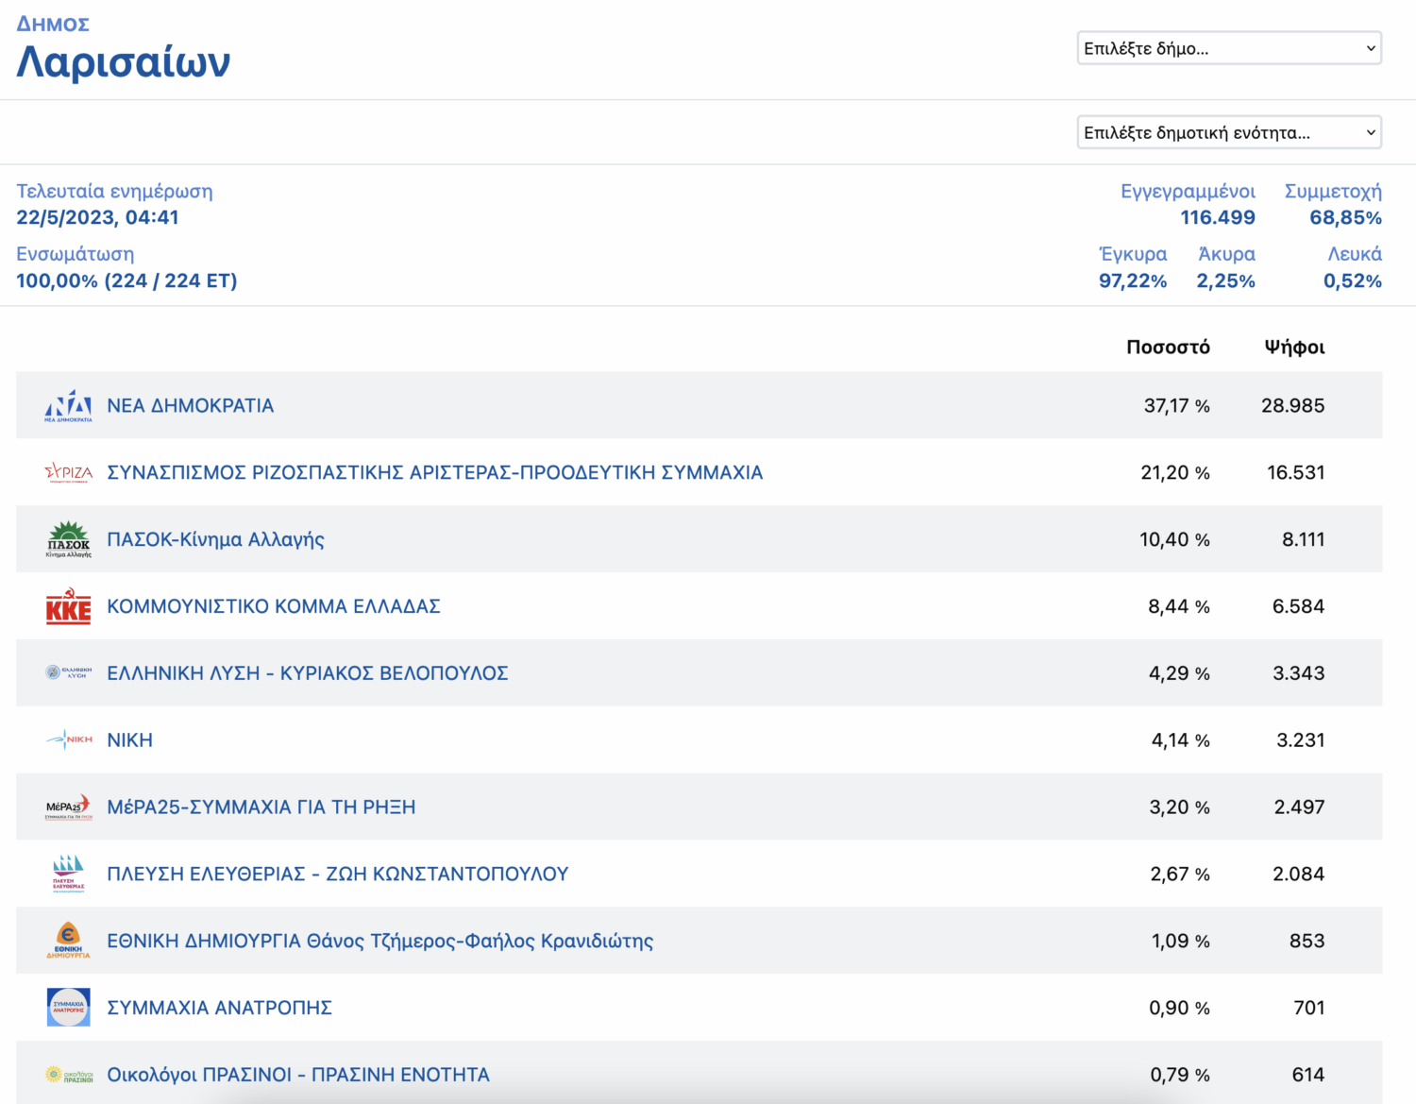Click the '4,29 %' percentage cell

[x=1179, y=673]
